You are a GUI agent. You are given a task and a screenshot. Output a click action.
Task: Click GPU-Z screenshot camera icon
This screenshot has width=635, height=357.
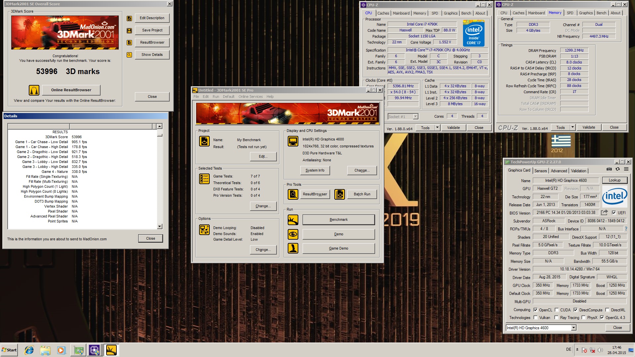[x=609, y=169]
